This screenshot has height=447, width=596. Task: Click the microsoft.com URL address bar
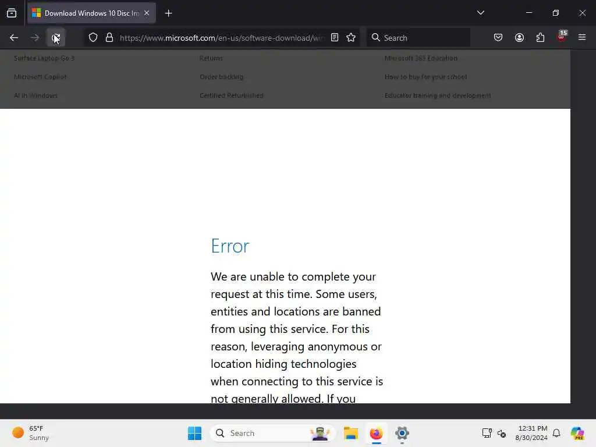pyautogui.click(x=222, y=38)
